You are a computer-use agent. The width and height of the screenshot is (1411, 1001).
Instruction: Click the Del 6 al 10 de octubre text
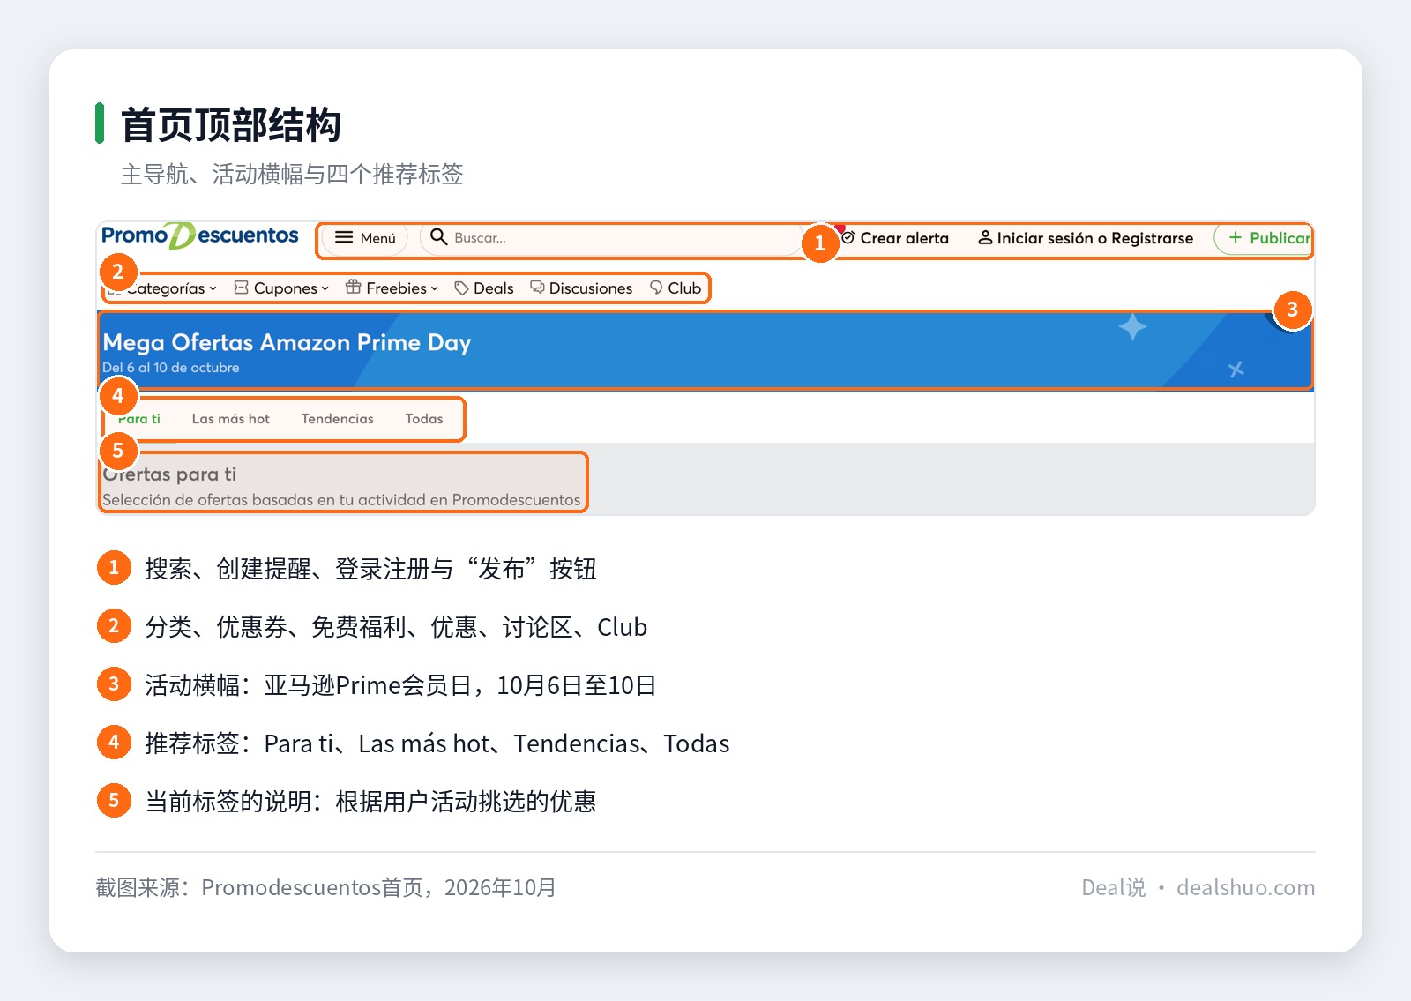[x=171, y=368]
